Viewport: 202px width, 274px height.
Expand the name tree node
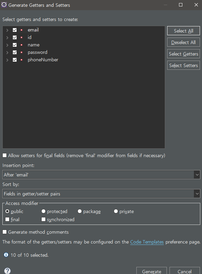click(x=7, y=45)
